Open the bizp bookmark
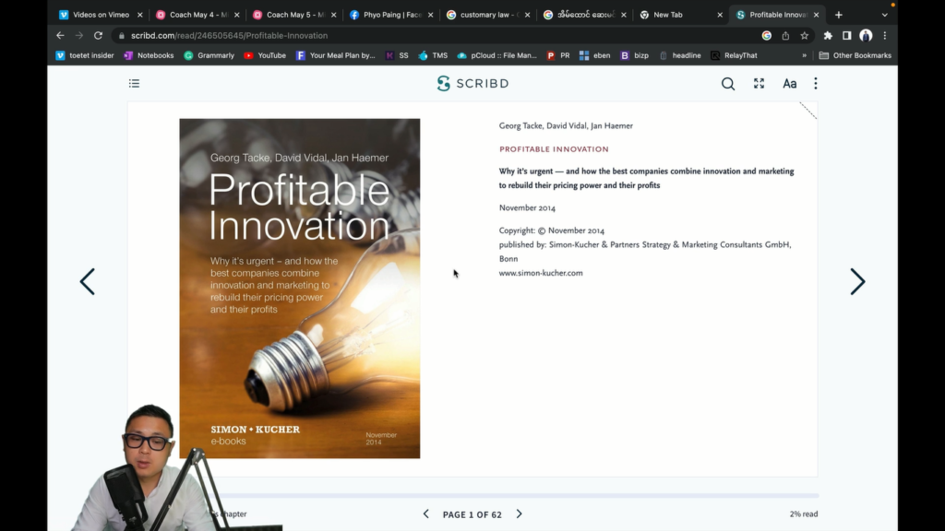945x531 pixels. 635,55
